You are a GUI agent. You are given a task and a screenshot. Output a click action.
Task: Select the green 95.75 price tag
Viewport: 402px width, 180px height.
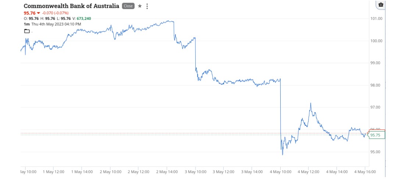click(x=376, y=135)
